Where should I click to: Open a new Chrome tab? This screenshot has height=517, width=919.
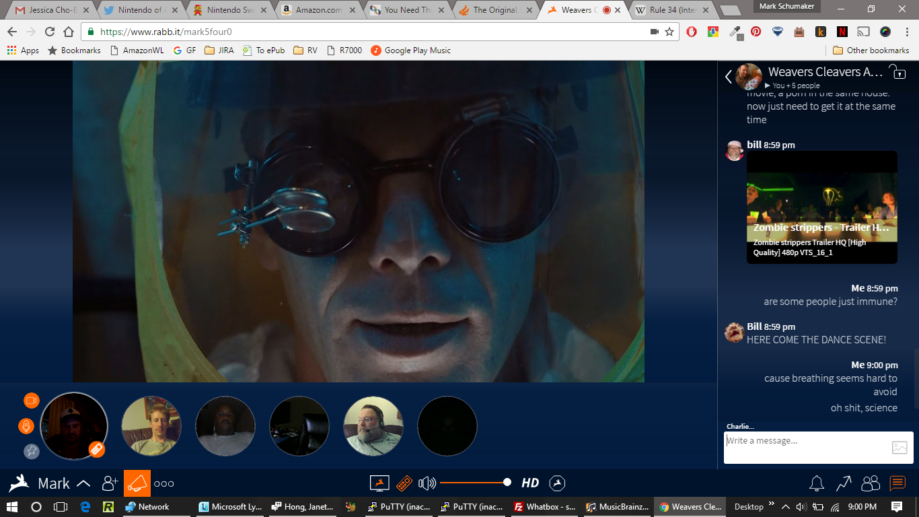[729, 11]
